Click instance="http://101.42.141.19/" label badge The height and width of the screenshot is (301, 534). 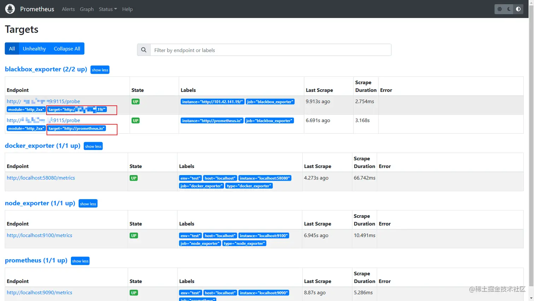coord(212,102)
